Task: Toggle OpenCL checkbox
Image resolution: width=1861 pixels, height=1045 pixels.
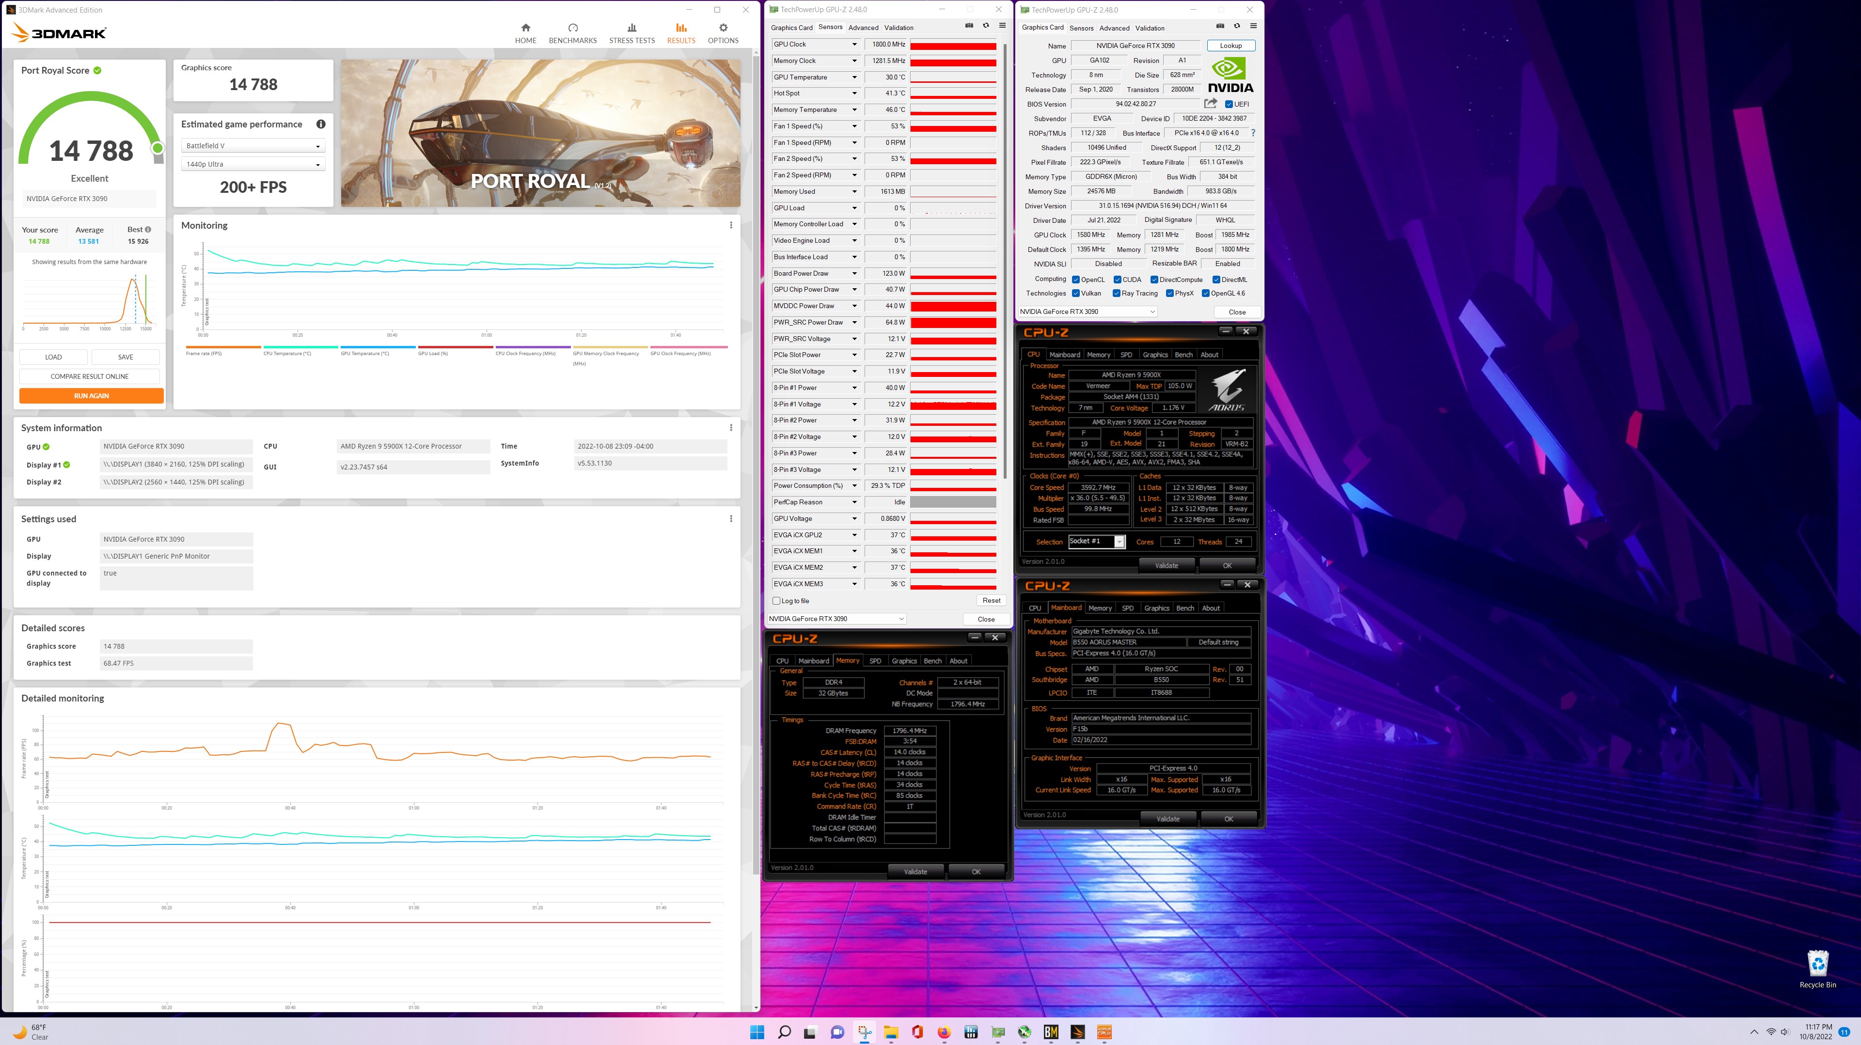Action: tap(1076, 280)
